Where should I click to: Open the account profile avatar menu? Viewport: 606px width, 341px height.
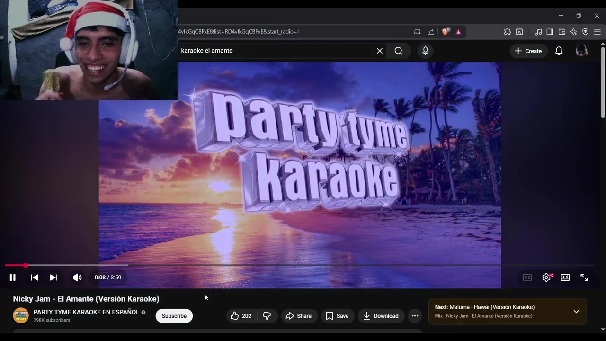(x=582, y=51)
